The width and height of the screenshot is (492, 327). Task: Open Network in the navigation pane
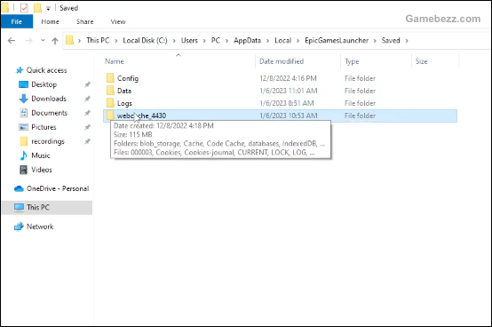pos(40,227)
